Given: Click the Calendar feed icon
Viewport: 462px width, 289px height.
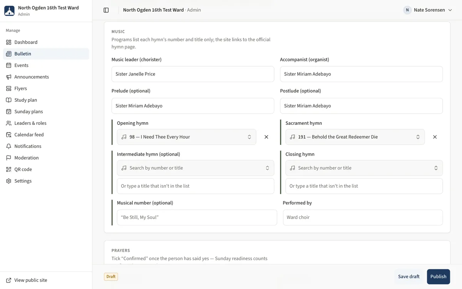Looking at the screenshot, I should pos(9,134).
